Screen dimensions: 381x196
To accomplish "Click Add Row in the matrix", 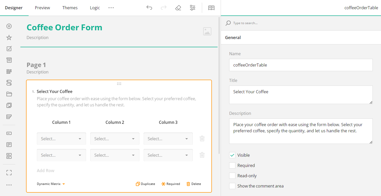I will point(45,170).
